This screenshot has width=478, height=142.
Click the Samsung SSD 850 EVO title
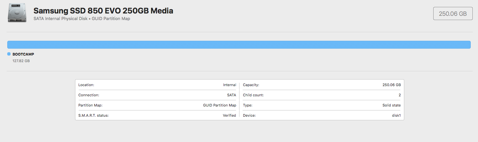coord(103,11)
